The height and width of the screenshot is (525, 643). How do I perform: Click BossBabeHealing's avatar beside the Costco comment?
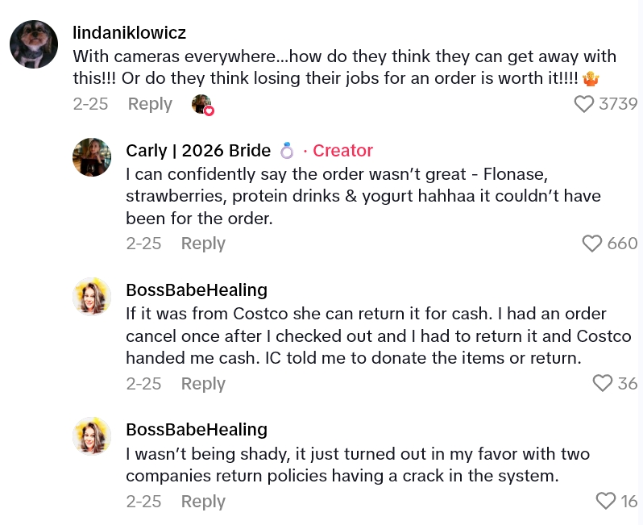[x=92, y=296]
